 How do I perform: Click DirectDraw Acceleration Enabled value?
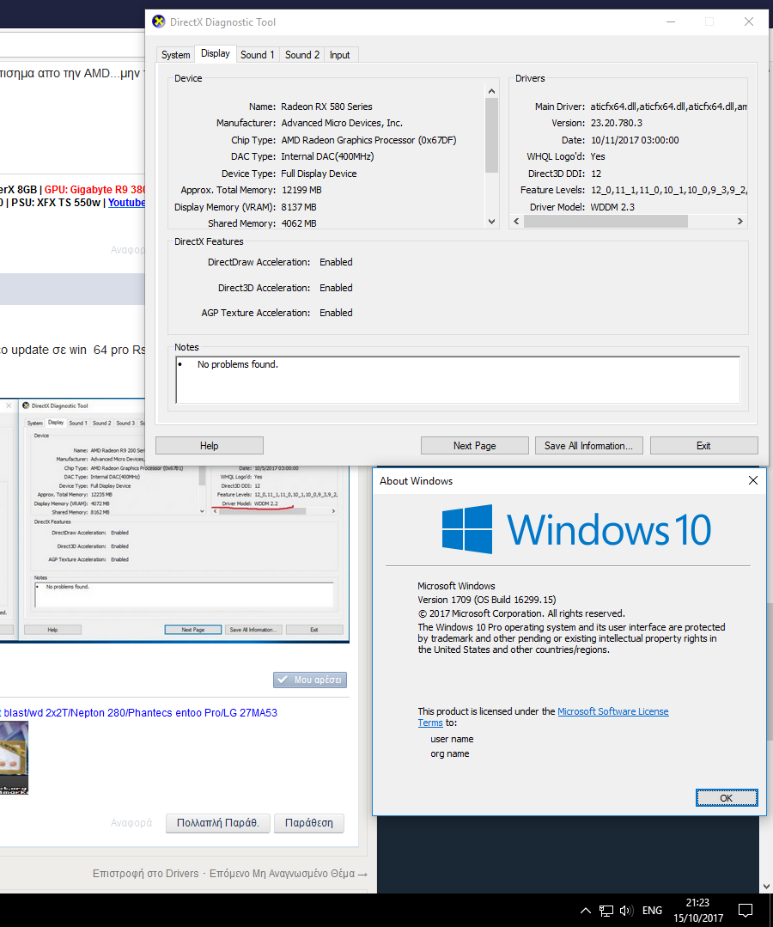pos(337,262)
